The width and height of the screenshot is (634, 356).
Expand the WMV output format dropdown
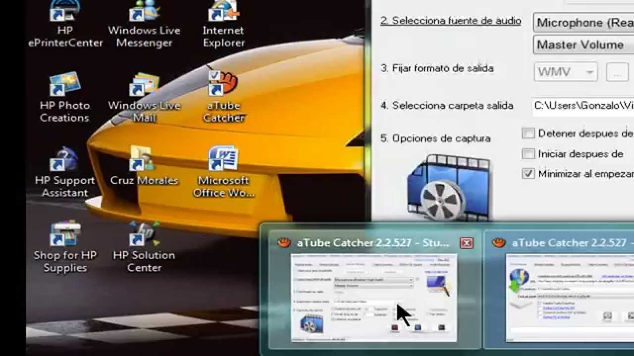click(x=566, y=72)
